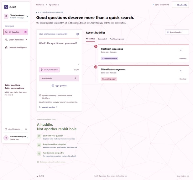Open About this demo in sidebar
193x180 pixels.
(16, 129)
